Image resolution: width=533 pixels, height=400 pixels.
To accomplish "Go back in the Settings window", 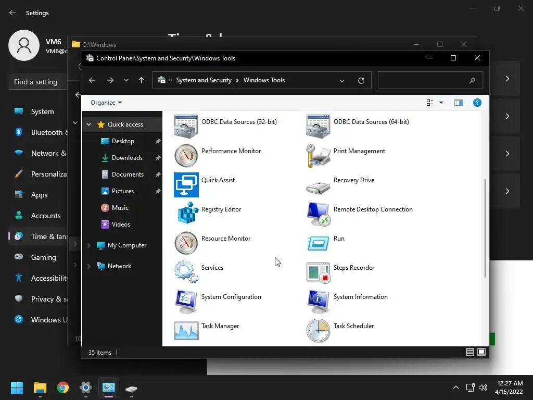I will pos(12,13).
